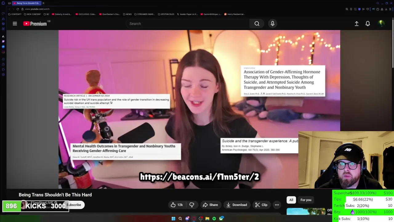
Task: Open the Doherty Arrest bookmark
Action: coord(62,14)
